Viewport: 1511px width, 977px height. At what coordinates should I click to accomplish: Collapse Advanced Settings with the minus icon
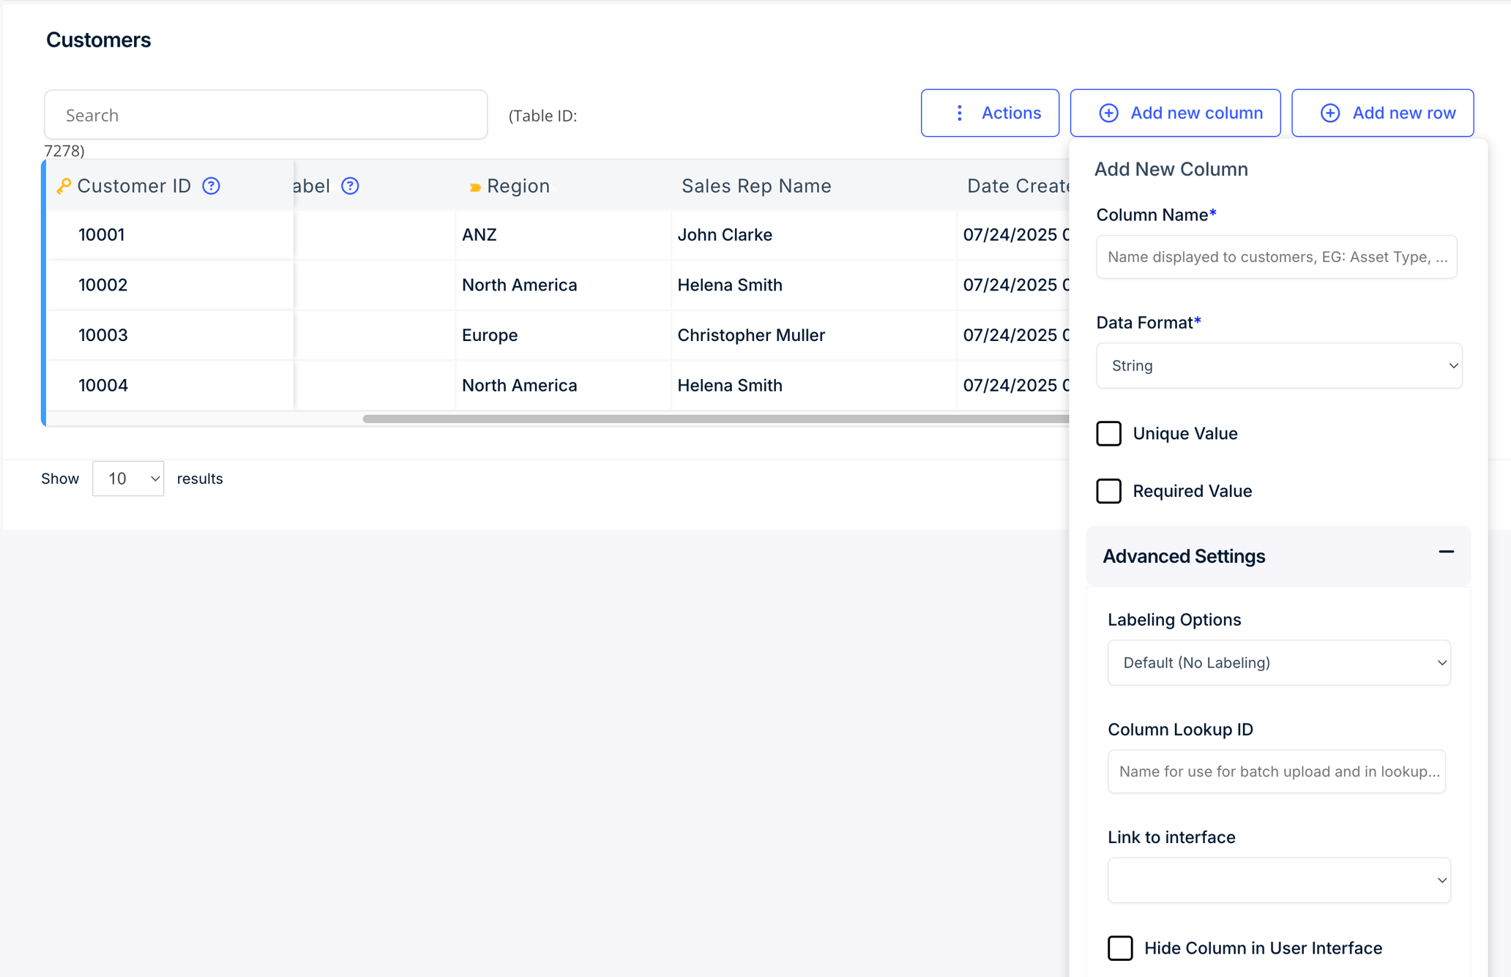pos(1446,553)
